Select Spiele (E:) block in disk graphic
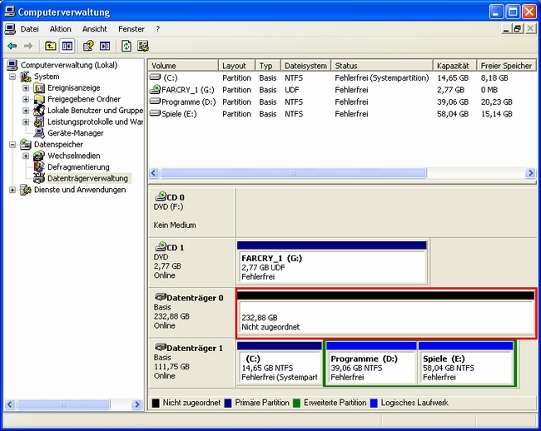Screen dimensions: 541x431 [465, 364]
